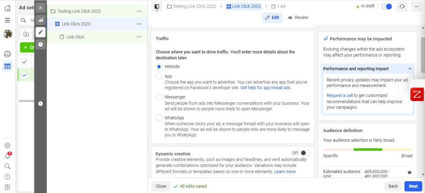Open the options menu for Link Click 2022

click(x=139, y=24)
